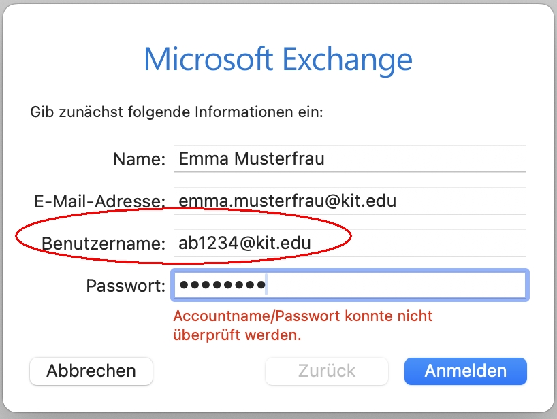The image size is (557, 419).
Task: Click the red Accountname/Passwort error message
Action: coord(302,325)
